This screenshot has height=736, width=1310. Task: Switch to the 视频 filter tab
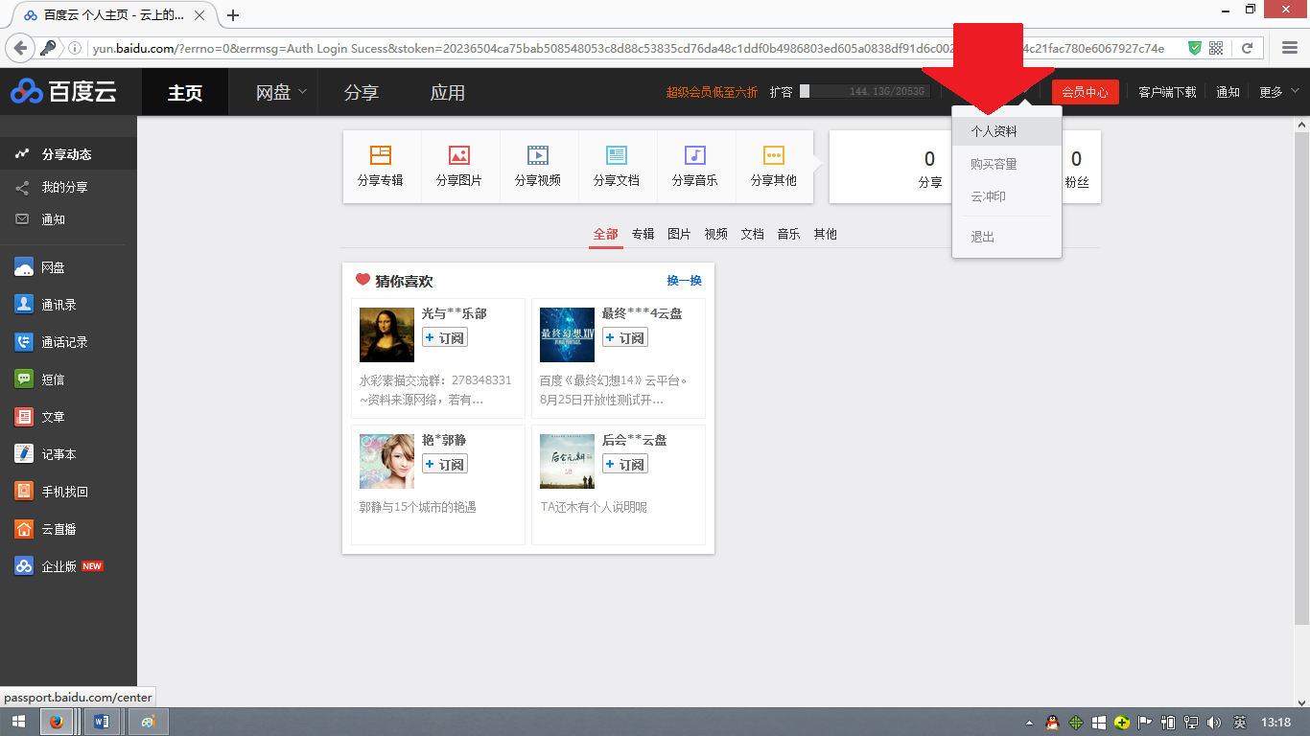(715, 234)
